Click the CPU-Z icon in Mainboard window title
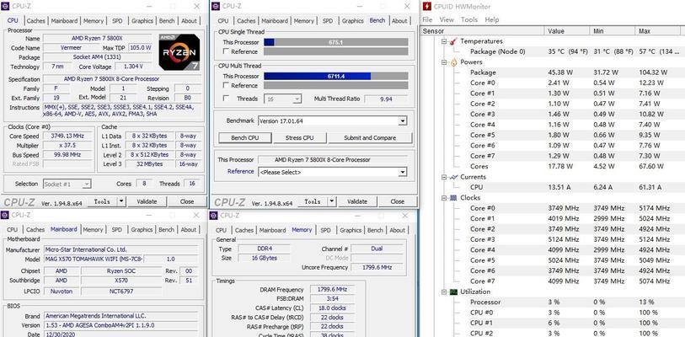This screenshot has height=337, width=685. click(5, 215)
